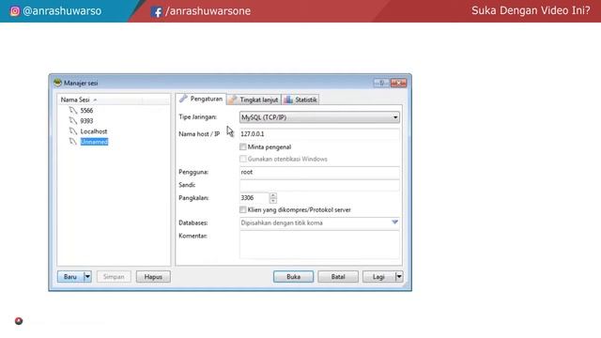Switch to the Statistik tab
Image resolution: width=601 pixels, height=338 pixels.
pos(300,100)
